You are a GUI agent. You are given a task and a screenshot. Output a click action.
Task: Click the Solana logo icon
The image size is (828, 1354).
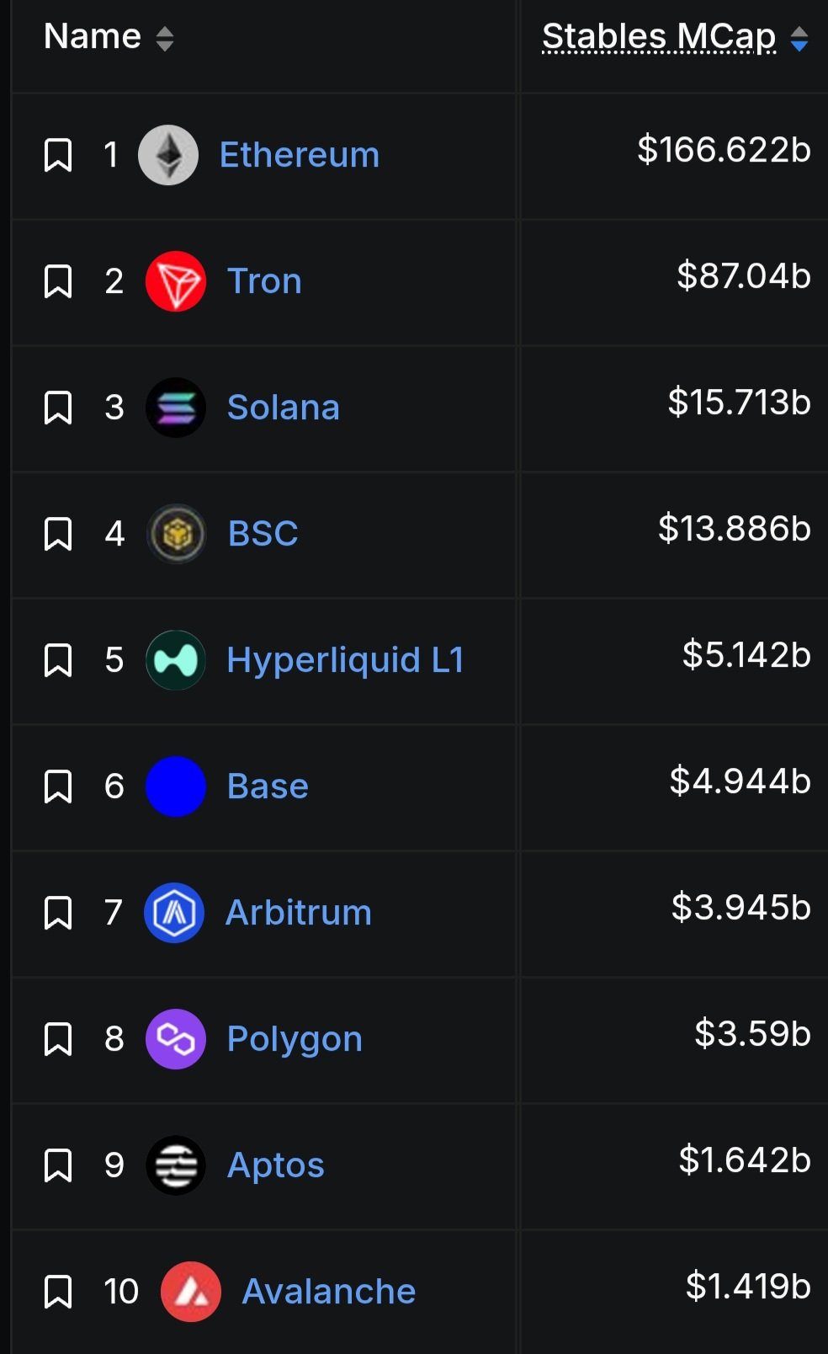coord(176,408)
